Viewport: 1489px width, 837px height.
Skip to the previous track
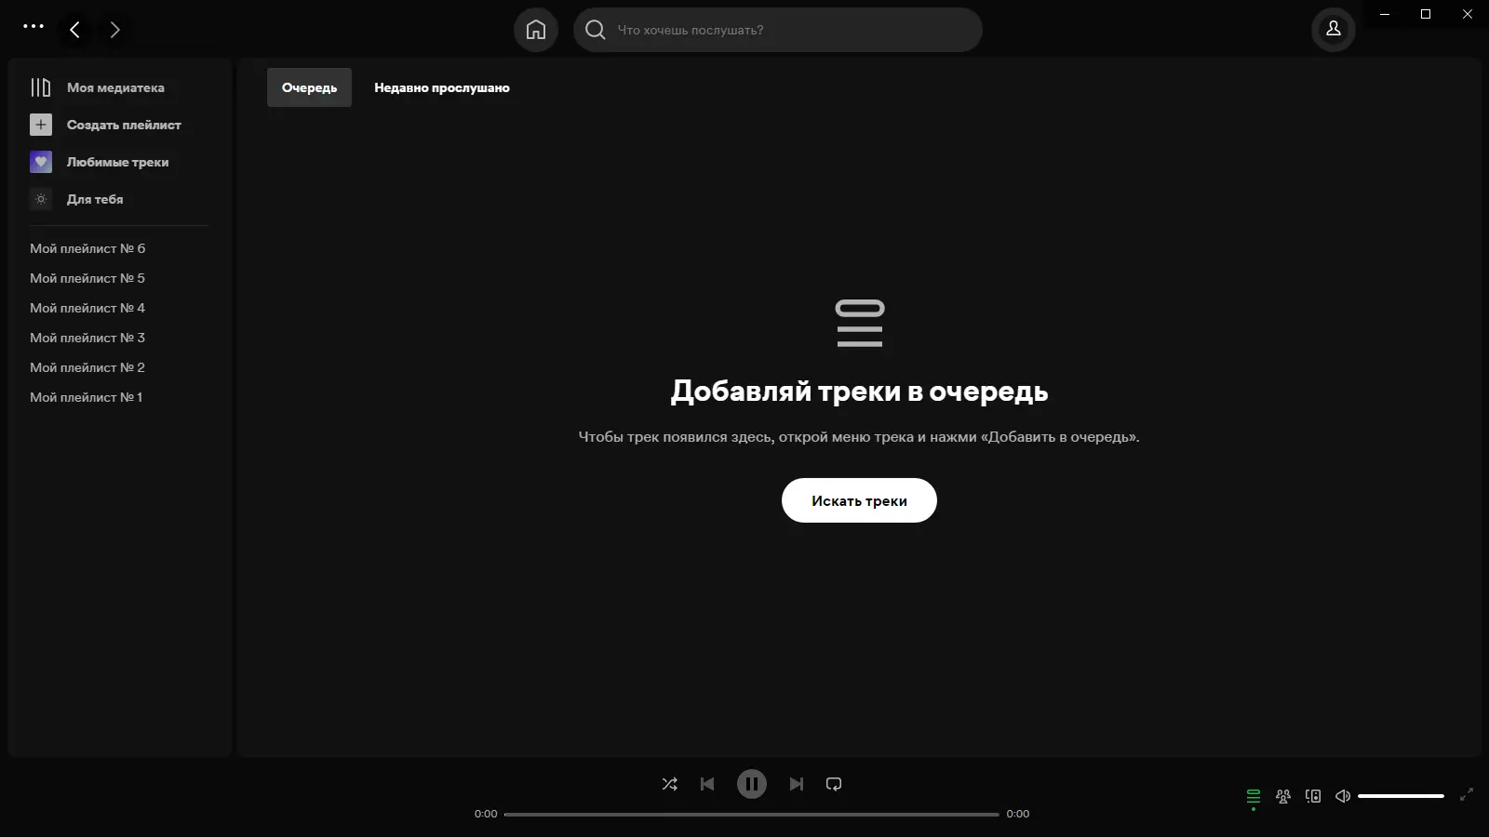point(707,784)
